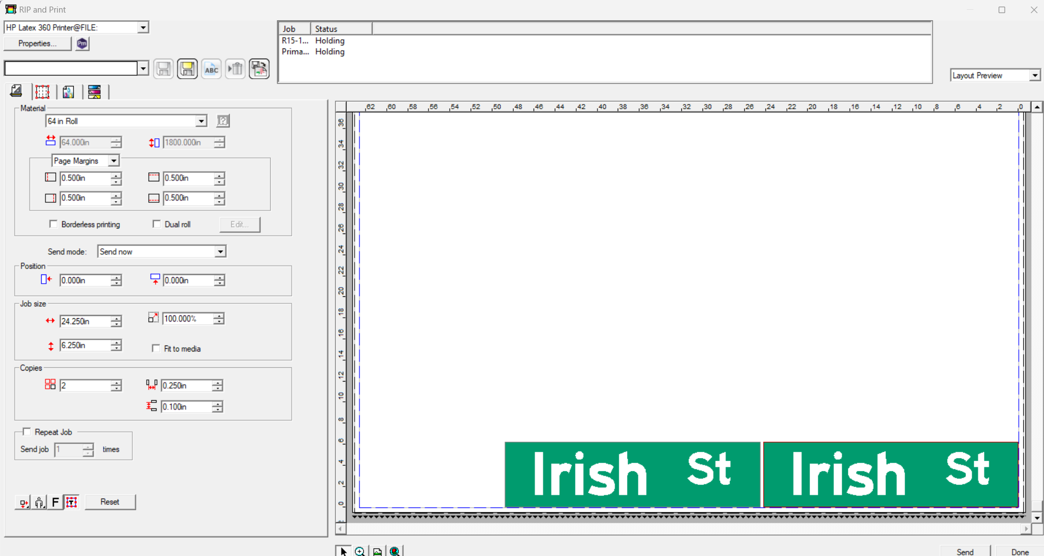Screen dimensions: 1044x556
Task: Click the bold F icon beside Reset
Action: (55, 502)
